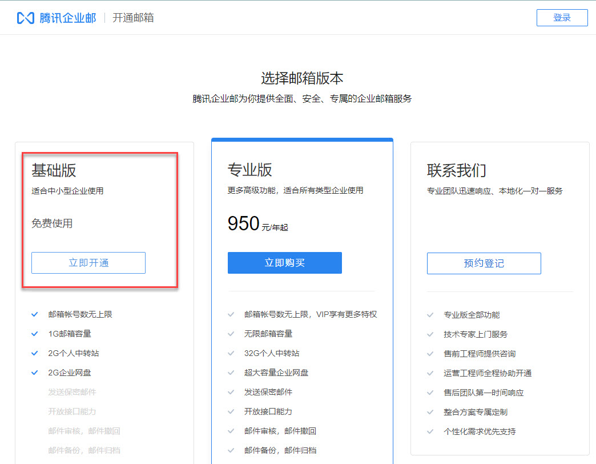The height and width of the screenshot is (464, 596).
Task: Click checkmark icon next to 技术专家上门服务
Action: 430,334
